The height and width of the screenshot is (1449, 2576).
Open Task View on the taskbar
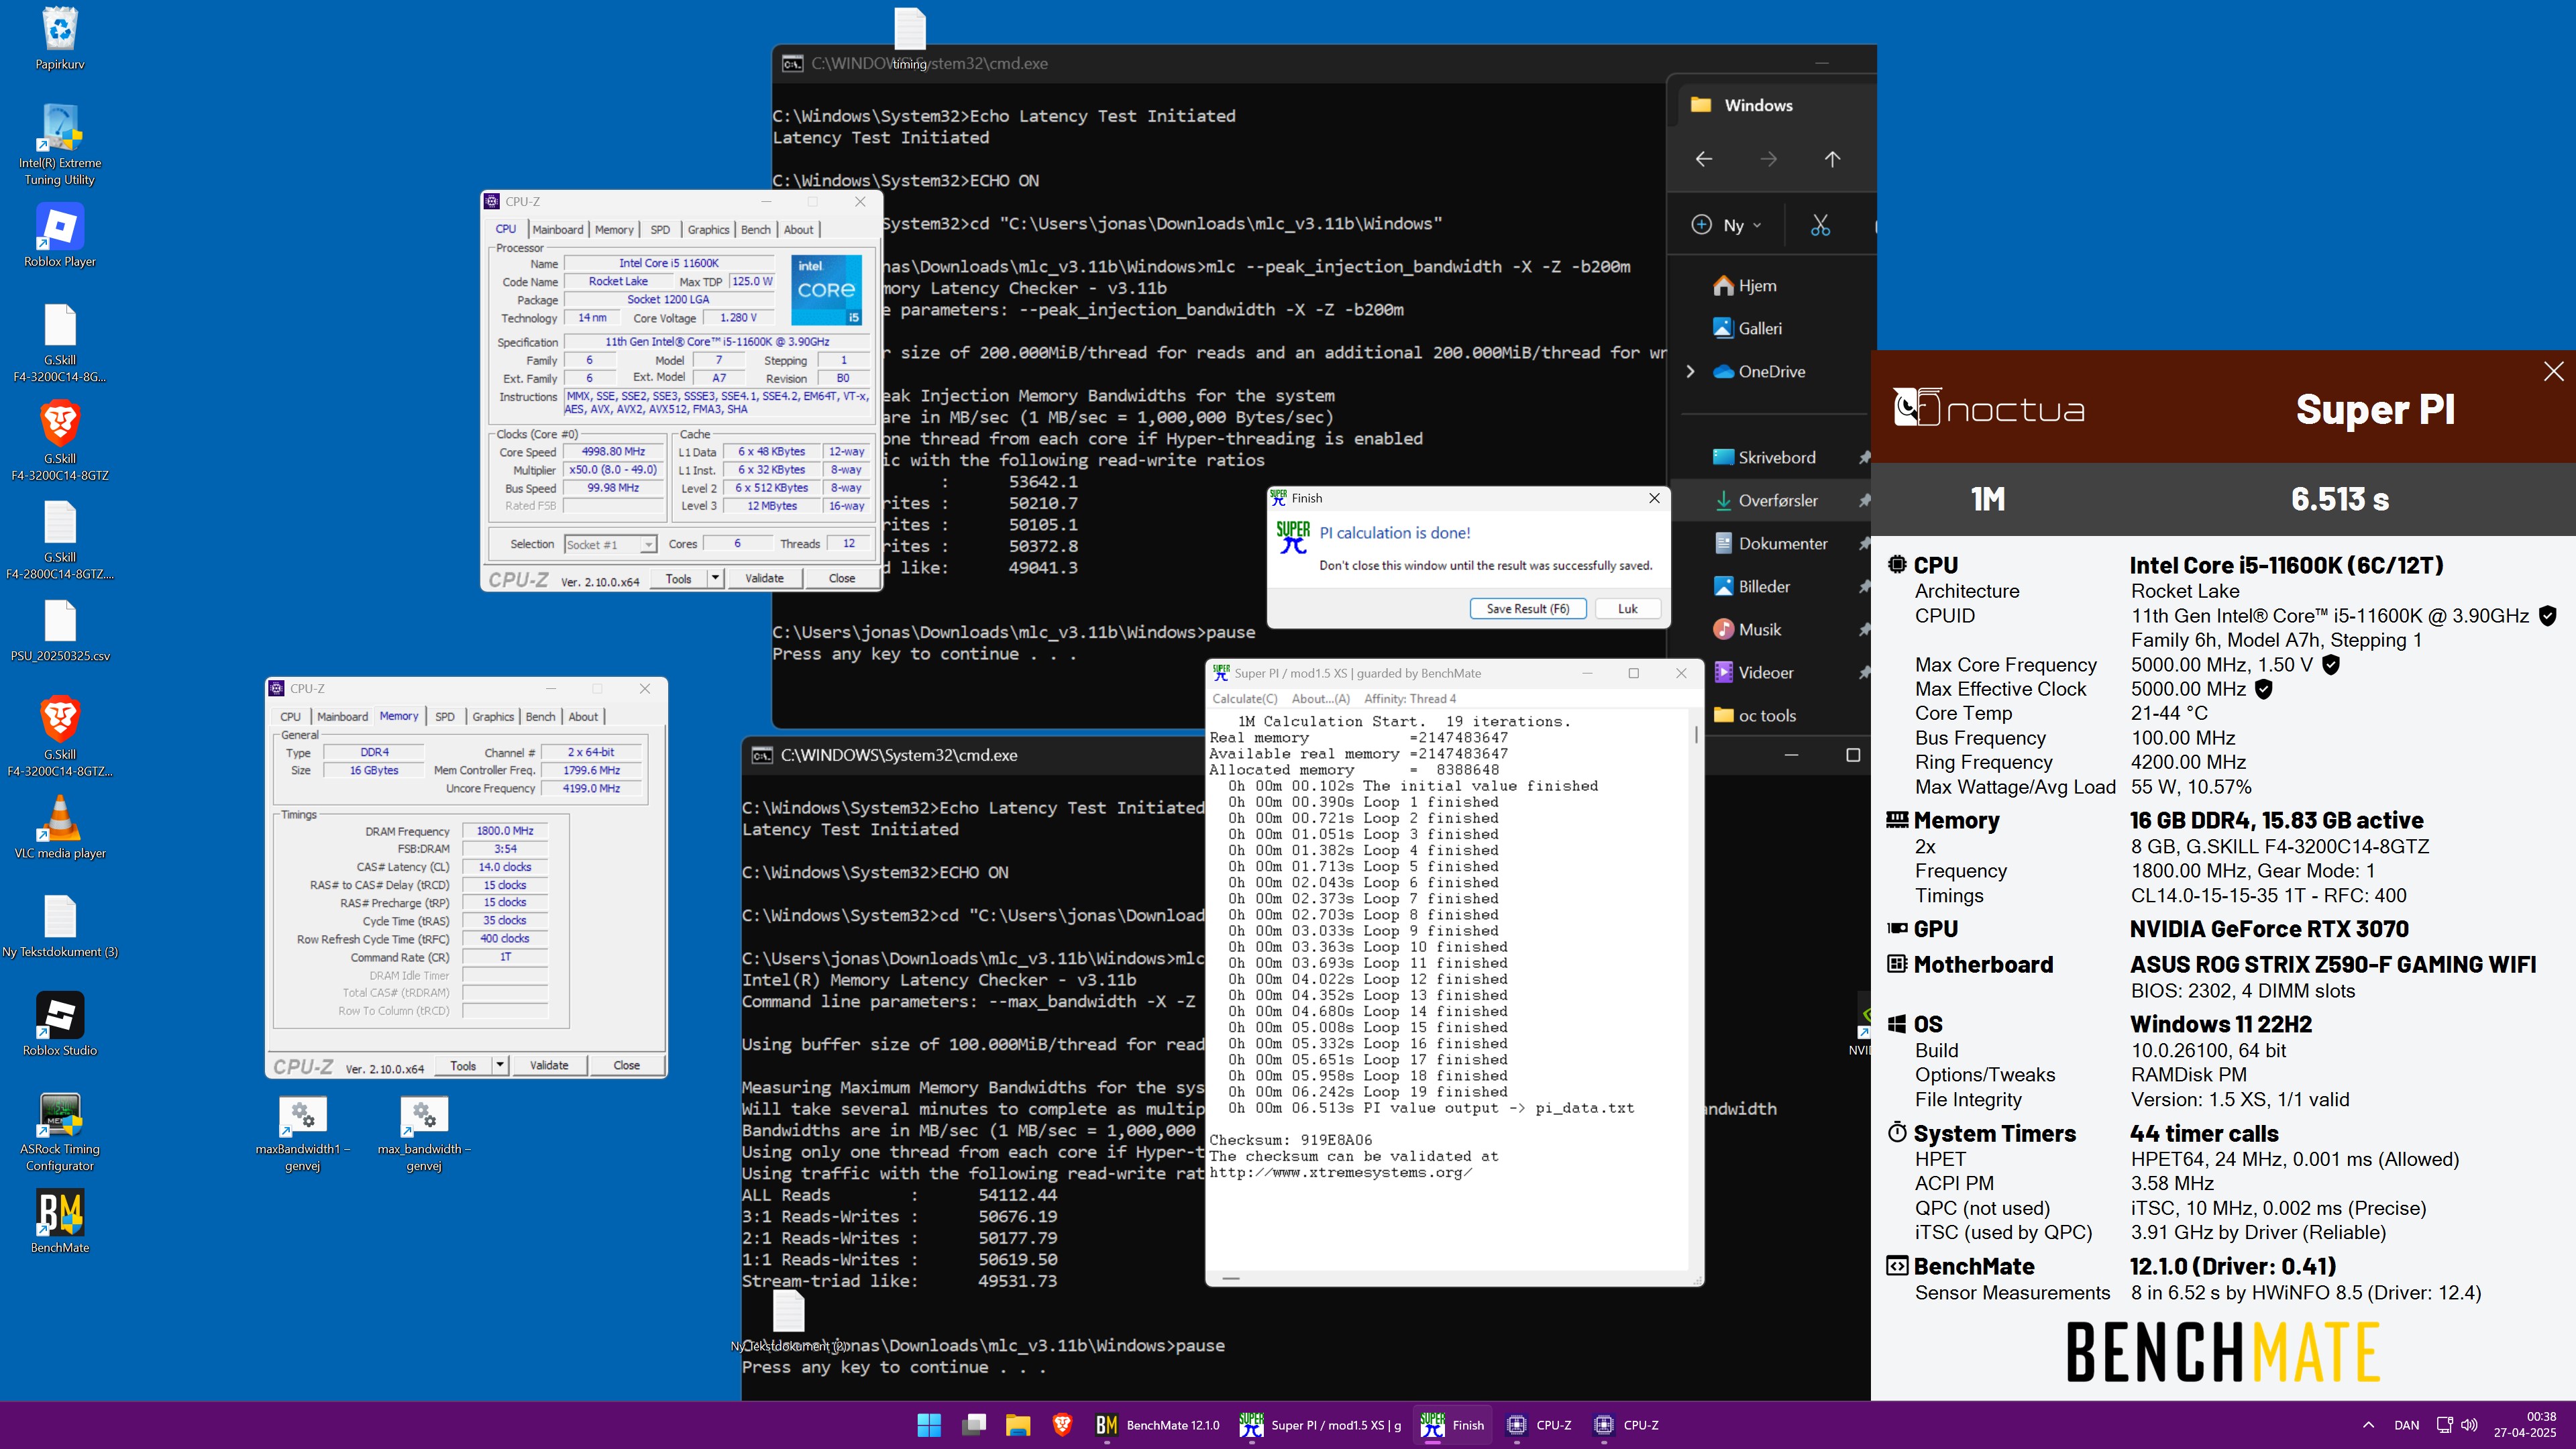pyautogui.click(x=974, y=1425)
